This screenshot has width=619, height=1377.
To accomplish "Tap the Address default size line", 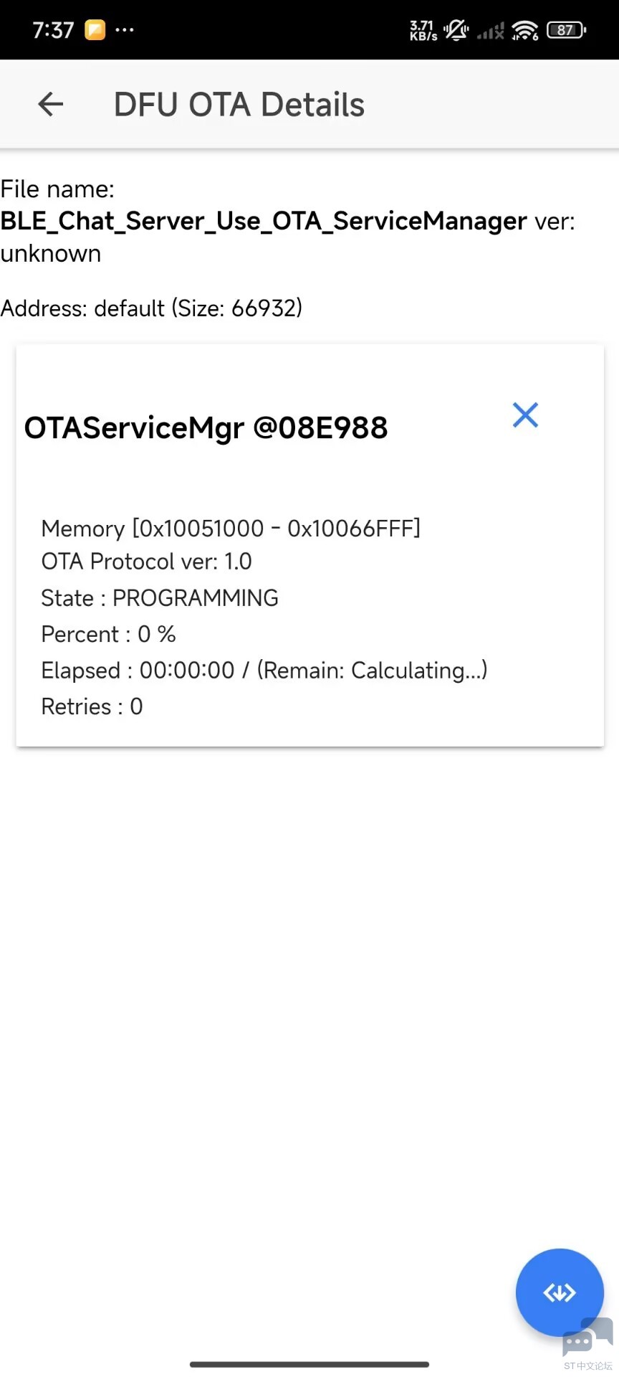I will point(151,308).
